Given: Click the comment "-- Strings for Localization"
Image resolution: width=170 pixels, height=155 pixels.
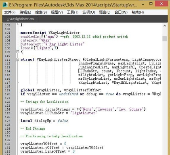Looking at the screenshot, I should pyautogui.click(x=44, y=101).
